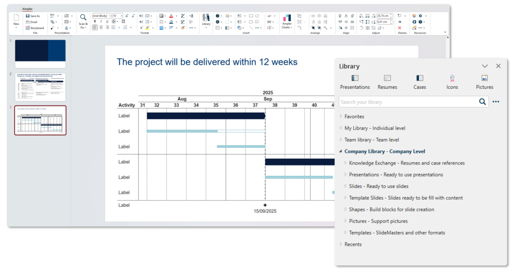
Task: Toggle italic text formatting
Action: click(101, 21)
